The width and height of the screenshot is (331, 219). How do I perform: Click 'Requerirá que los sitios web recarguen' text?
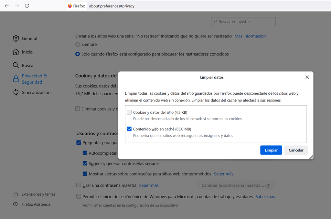coord(183,135)
